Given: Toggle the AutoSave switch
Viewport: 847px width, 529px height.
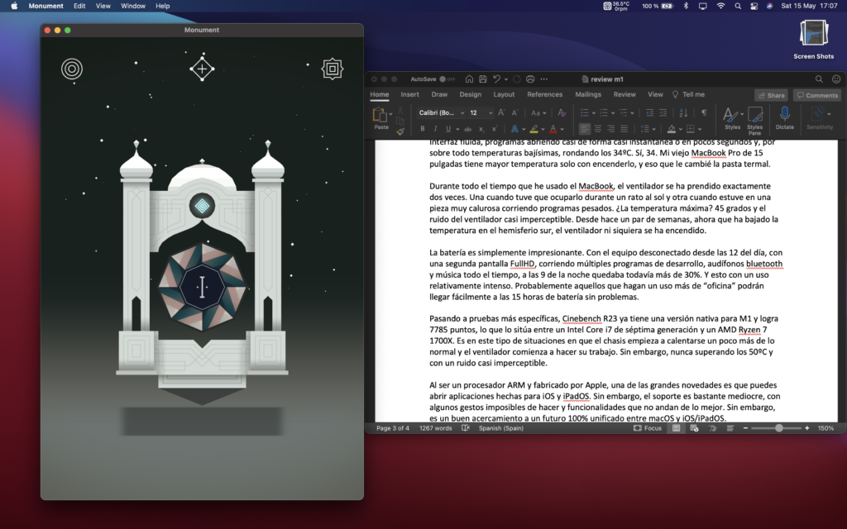Looking at the screenshot, I should click(447, 79).
